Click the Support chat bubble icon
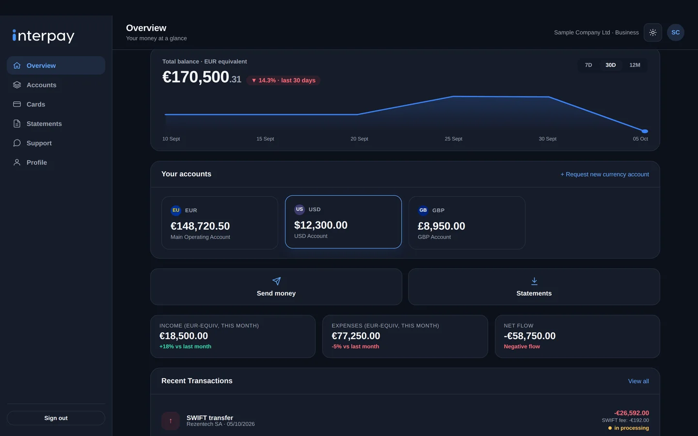Image resolution: width=698 pixels, height=436 pixels. pyautogui.click(x=17, y=143)
